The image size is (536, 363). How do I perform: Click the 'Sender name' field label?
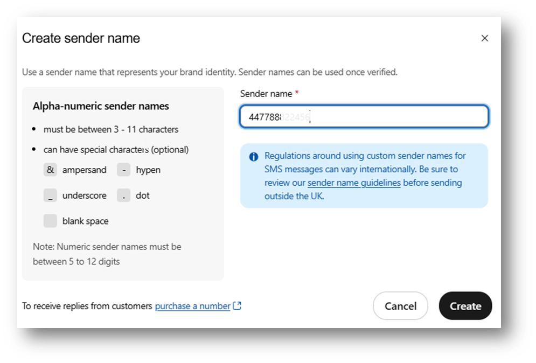point(266,94)
